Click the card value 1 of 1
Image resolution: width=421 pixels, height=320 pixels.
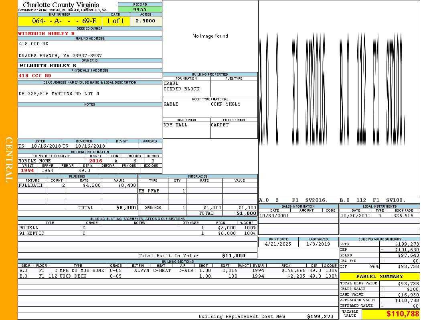click(x=116, y=21)
